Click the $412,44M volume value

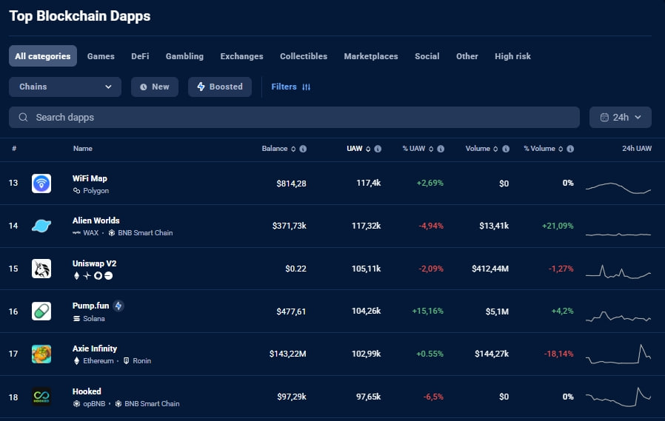pyautogui.click(x=489, y=269)
